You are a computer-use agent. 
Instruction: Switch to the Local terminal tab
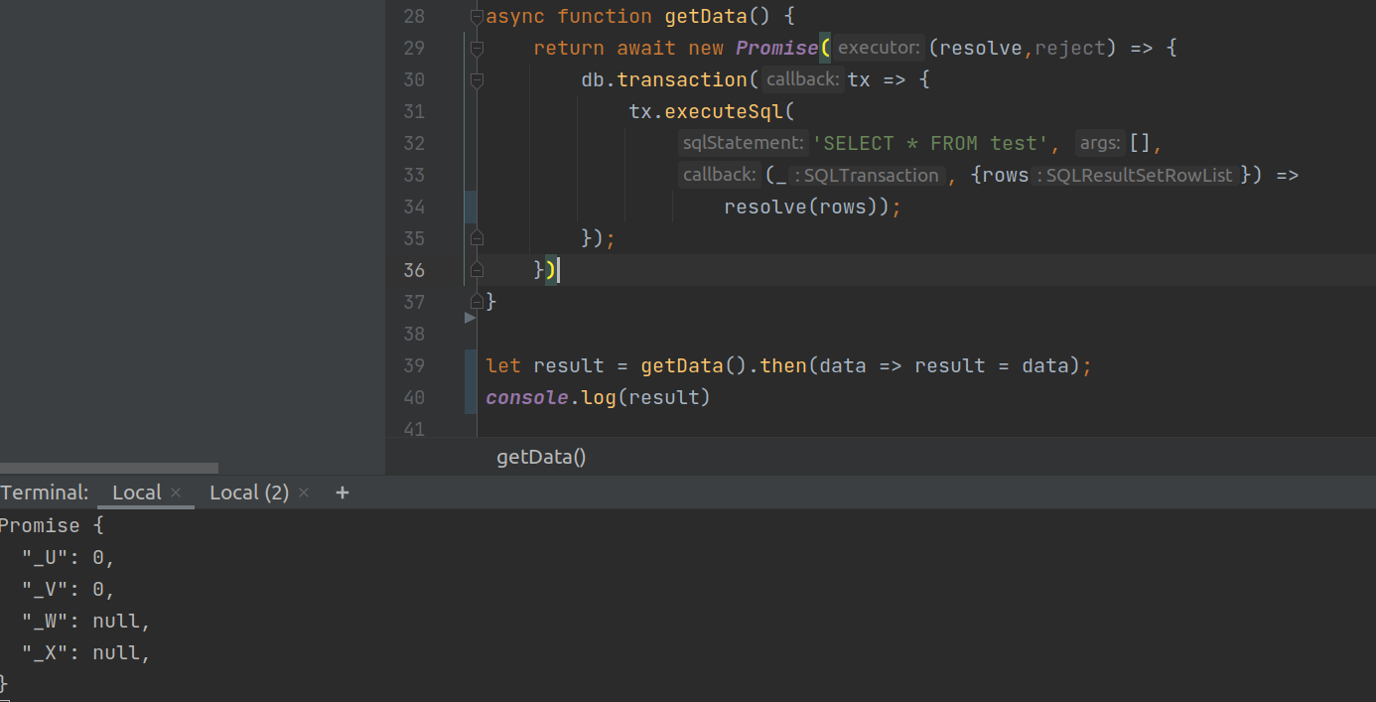click(x=136, y=492)
